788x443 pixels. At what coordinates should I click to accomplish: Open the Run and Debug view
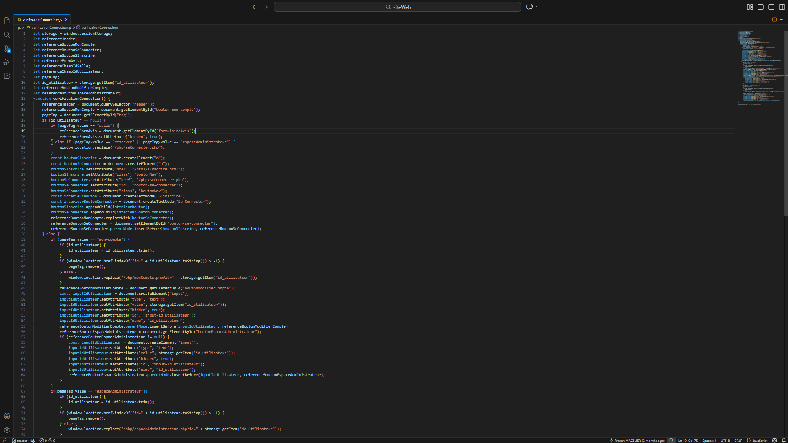coord(7,62)
